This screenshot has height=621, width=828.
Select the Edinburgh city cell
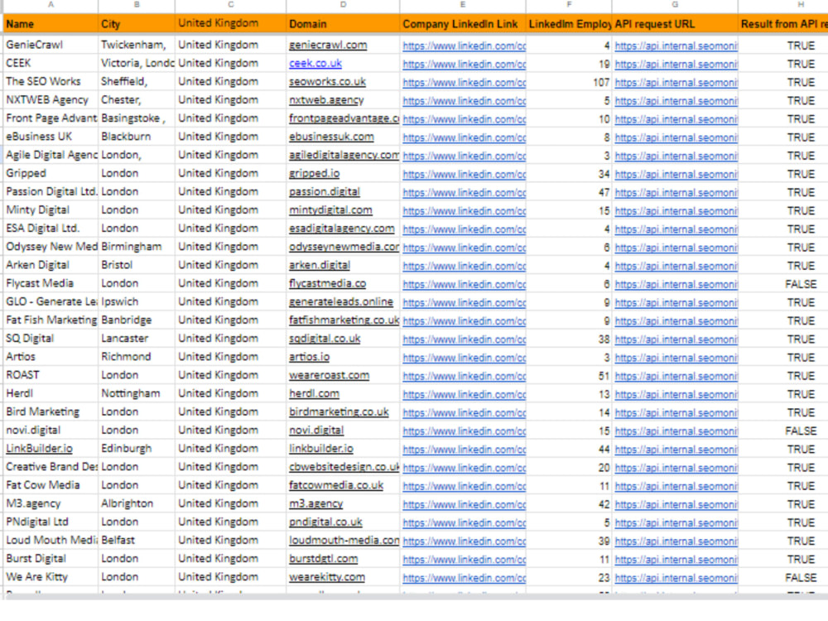click(x=137, y=449)
